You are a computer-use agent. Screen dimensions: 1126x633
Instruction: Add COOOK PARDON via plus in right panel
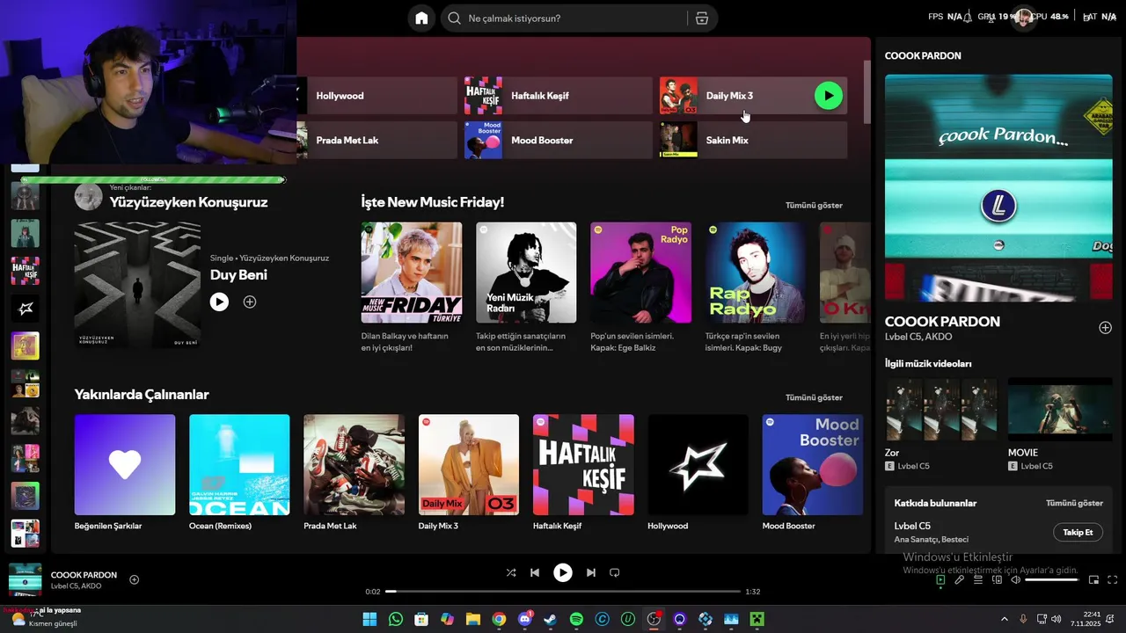click(x=1105, y=328)
